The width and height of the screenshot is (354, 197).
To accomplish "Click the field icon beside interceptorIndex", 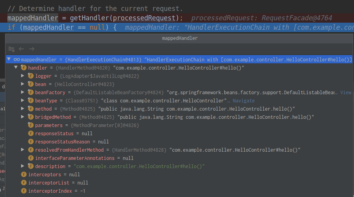I will [x=24, y=191].
